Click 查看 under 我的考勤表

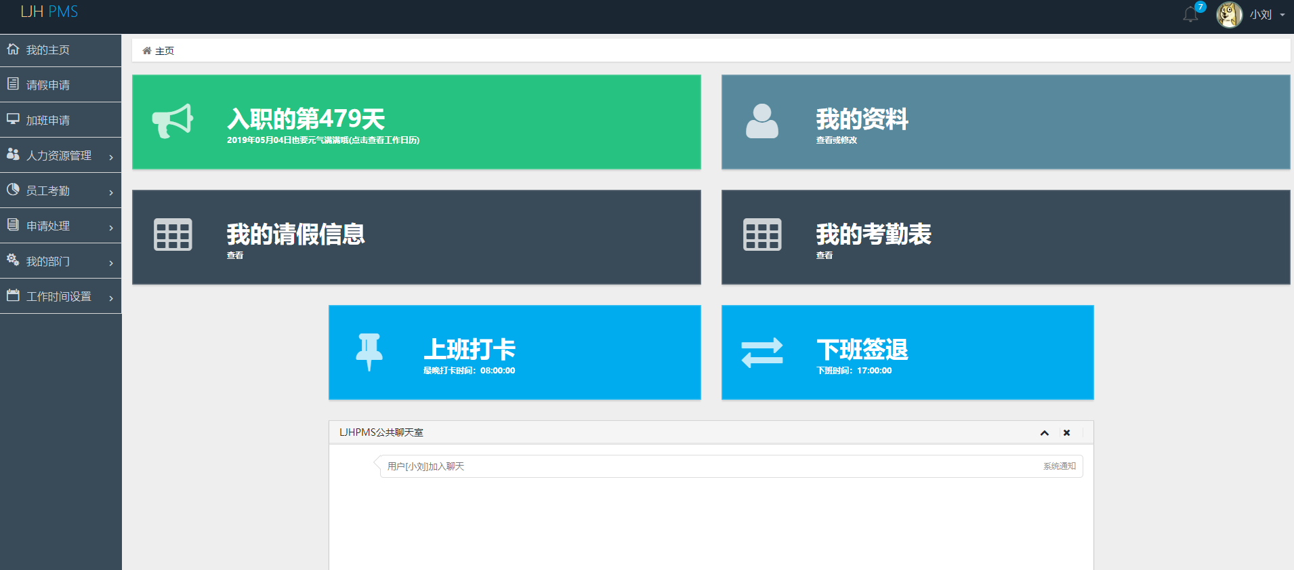pos(825,256)
